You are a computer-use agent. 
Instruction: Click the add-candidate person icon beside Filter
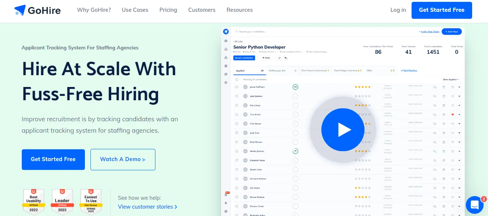pos(279,58)
